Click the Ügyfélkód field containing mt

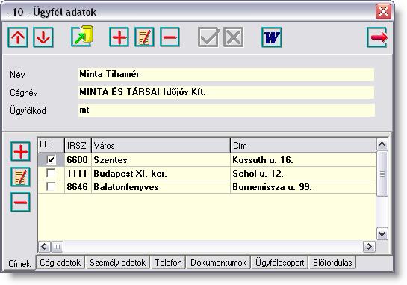tap(226, 110)
